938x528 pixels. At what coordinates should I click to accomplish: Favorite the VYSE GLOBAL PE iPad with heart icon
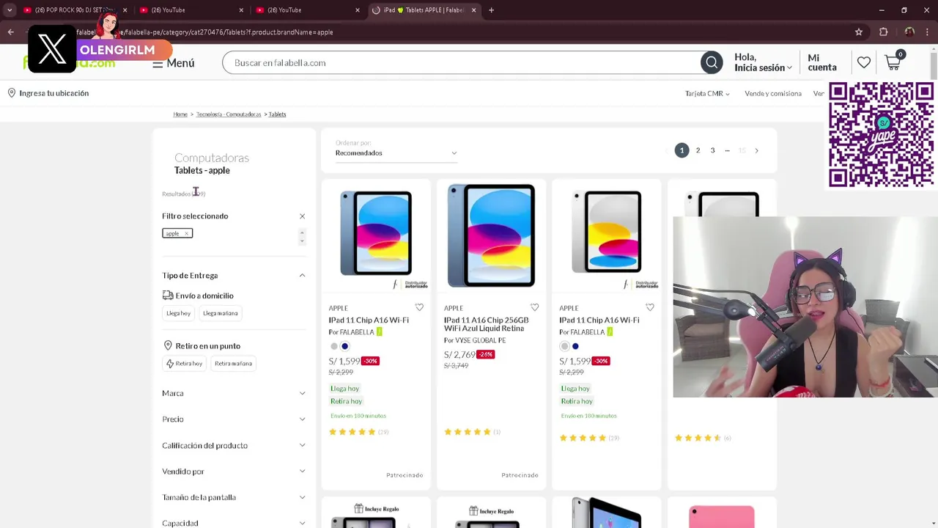click(534, 308)
